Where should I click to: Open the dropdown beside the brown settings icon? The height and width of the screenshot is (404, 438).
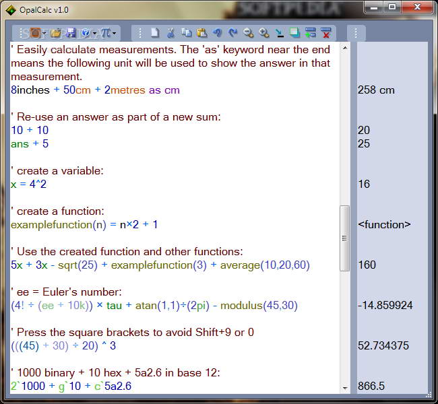coord(44,33)
